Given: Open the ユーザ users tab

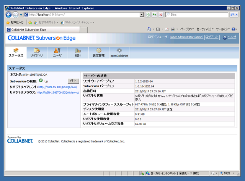Looking at the screenshot, I should pyautogui.click(x=57, y=53).
